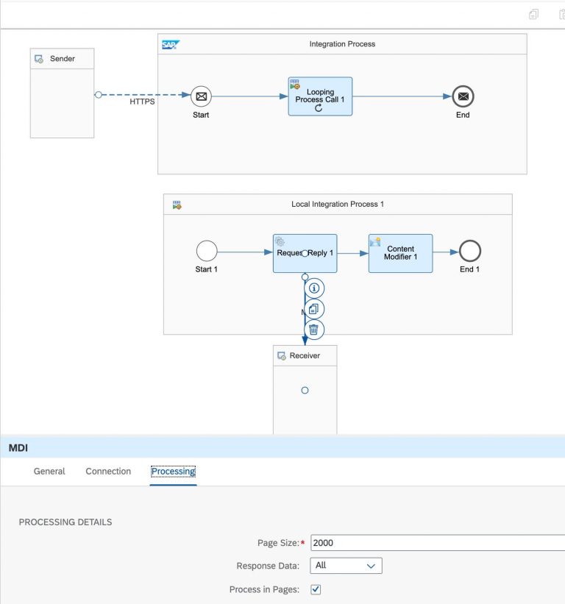Screen dimensions: 565x604
Task: Select the End message event icon
Action: [x=462, y=96]
